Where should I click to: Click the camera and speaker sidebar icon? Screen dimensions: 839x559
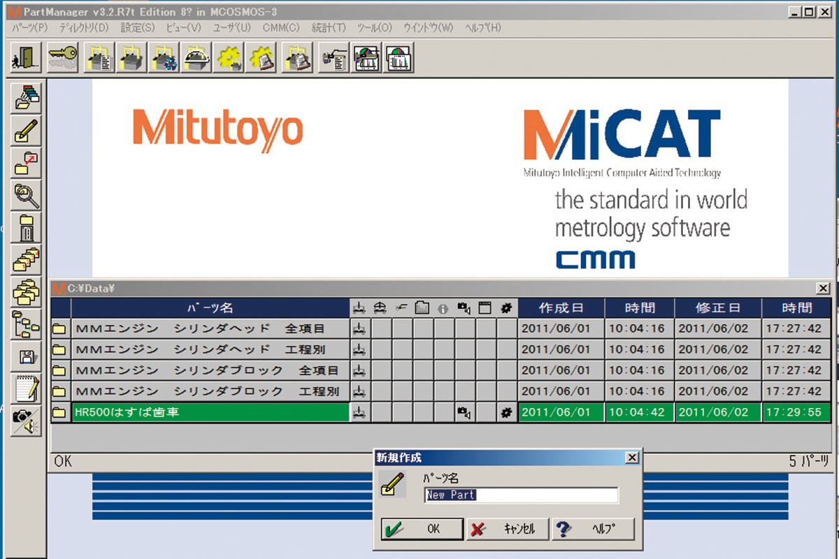pos(27,420)
